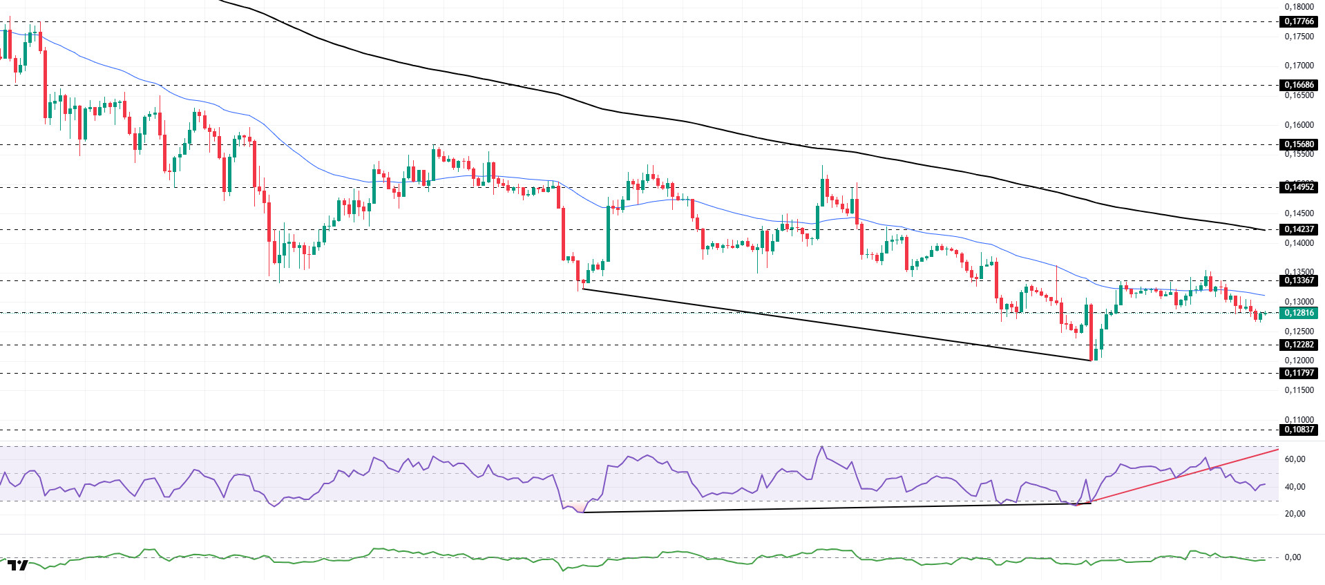Select the 0,12282 support level label
The height and width of the screenshot is (585, 1325).
point(1299,345)
